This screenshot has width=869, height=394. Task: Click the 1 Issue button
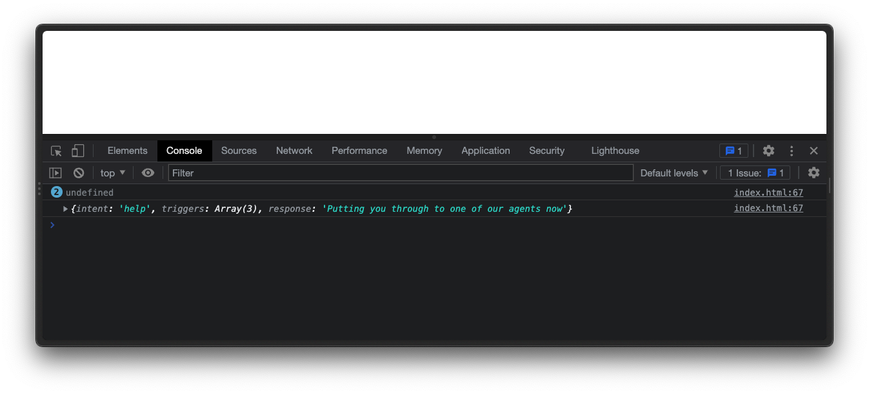tap(755, 173)
